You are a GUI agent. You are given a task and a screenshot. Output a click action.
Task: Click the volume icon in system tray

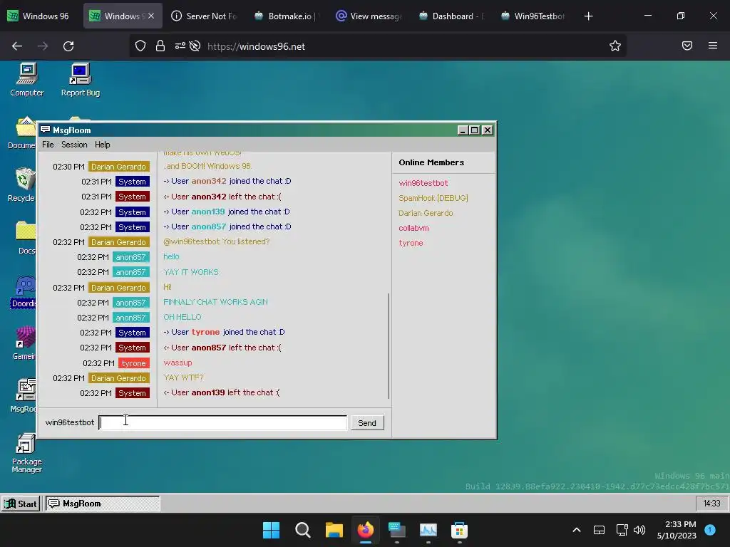(x=639, y=530)
